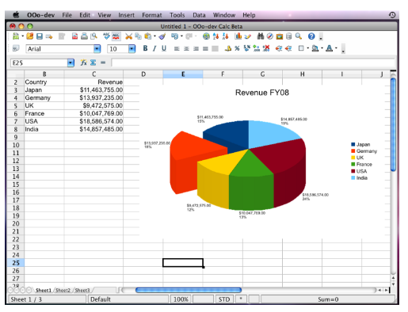
Task: Click the Hyperlink globe icon
Action: click(206, 36)
